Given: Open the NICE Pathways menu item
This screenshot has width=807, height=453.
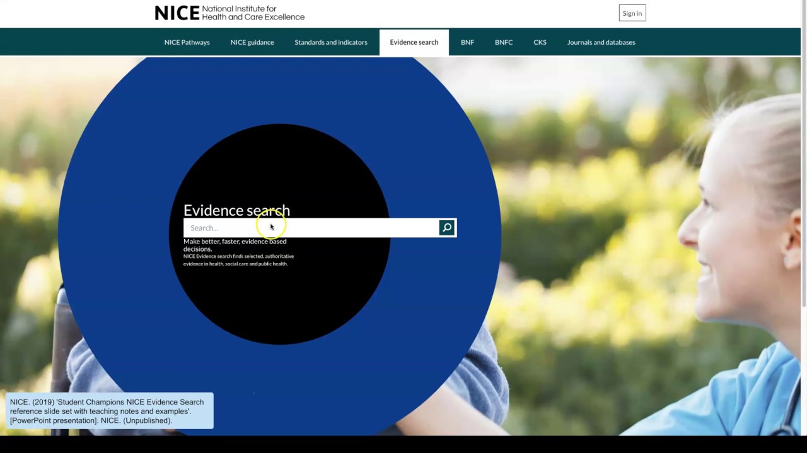Looking at the screenshot, I should tap(187, 42).
